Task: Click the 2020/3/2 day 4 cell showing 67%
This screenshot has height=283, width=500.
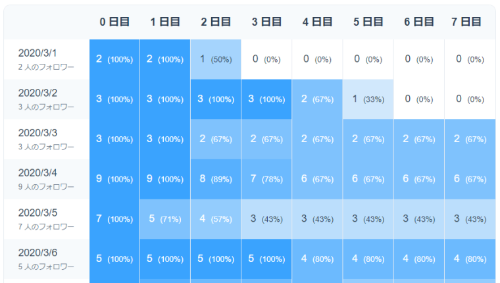Action: point(317,99)
